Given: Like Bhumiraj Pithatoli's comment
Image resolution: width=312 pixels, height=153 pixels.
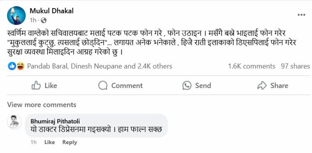Looking at the screenshot, I should (49, 142).
